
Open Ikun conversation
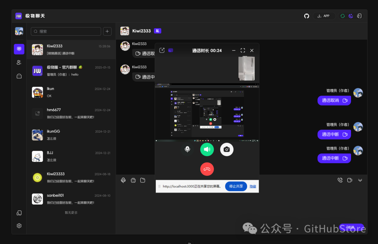(x=71, y=92)
